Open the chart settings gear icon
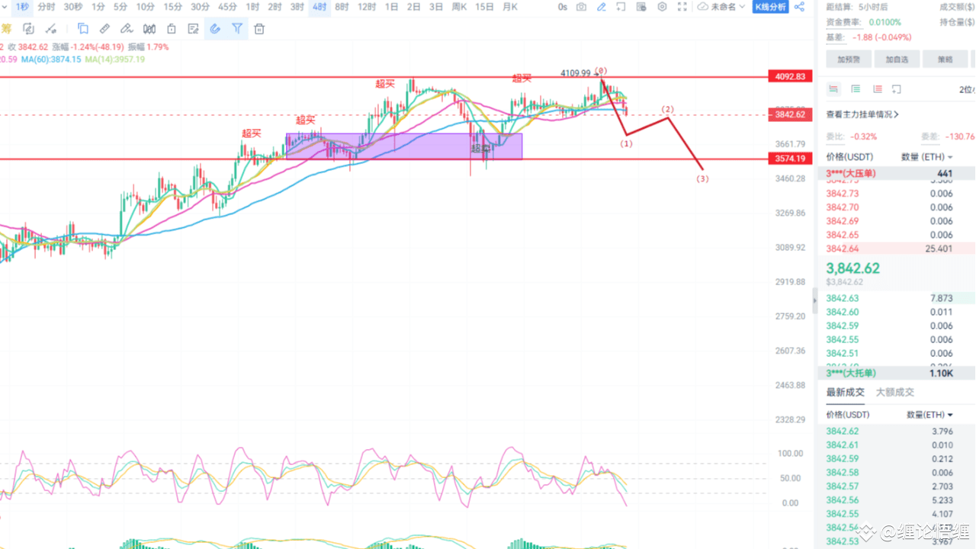 [x=663, y=7]
